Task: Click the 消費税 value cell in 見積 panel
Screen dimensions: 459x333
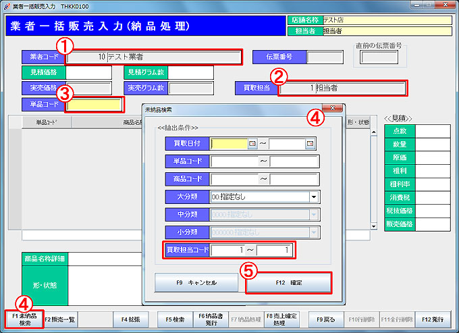Action: 433,198
